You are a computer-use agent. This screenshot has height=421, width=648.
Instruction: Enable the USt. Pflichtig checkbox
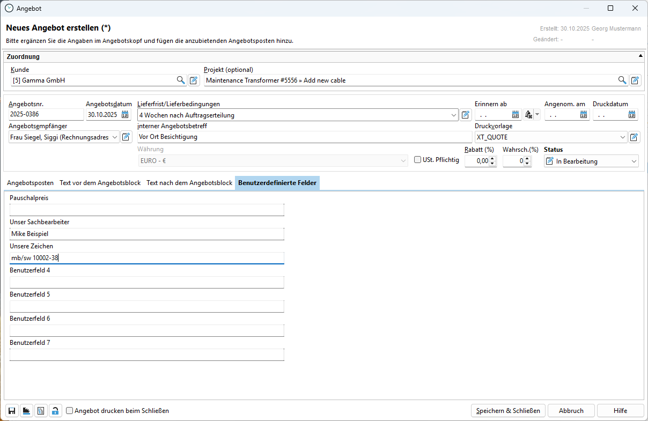(418, 160)
